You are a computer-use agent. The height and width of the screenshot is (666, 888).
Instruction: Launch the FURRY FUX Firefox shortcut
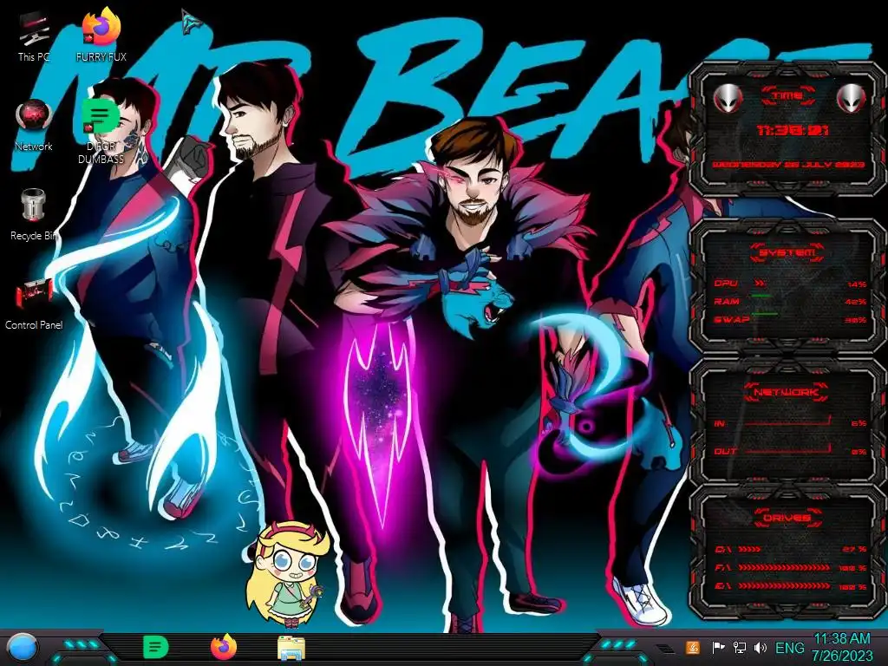tap(101, 36)
